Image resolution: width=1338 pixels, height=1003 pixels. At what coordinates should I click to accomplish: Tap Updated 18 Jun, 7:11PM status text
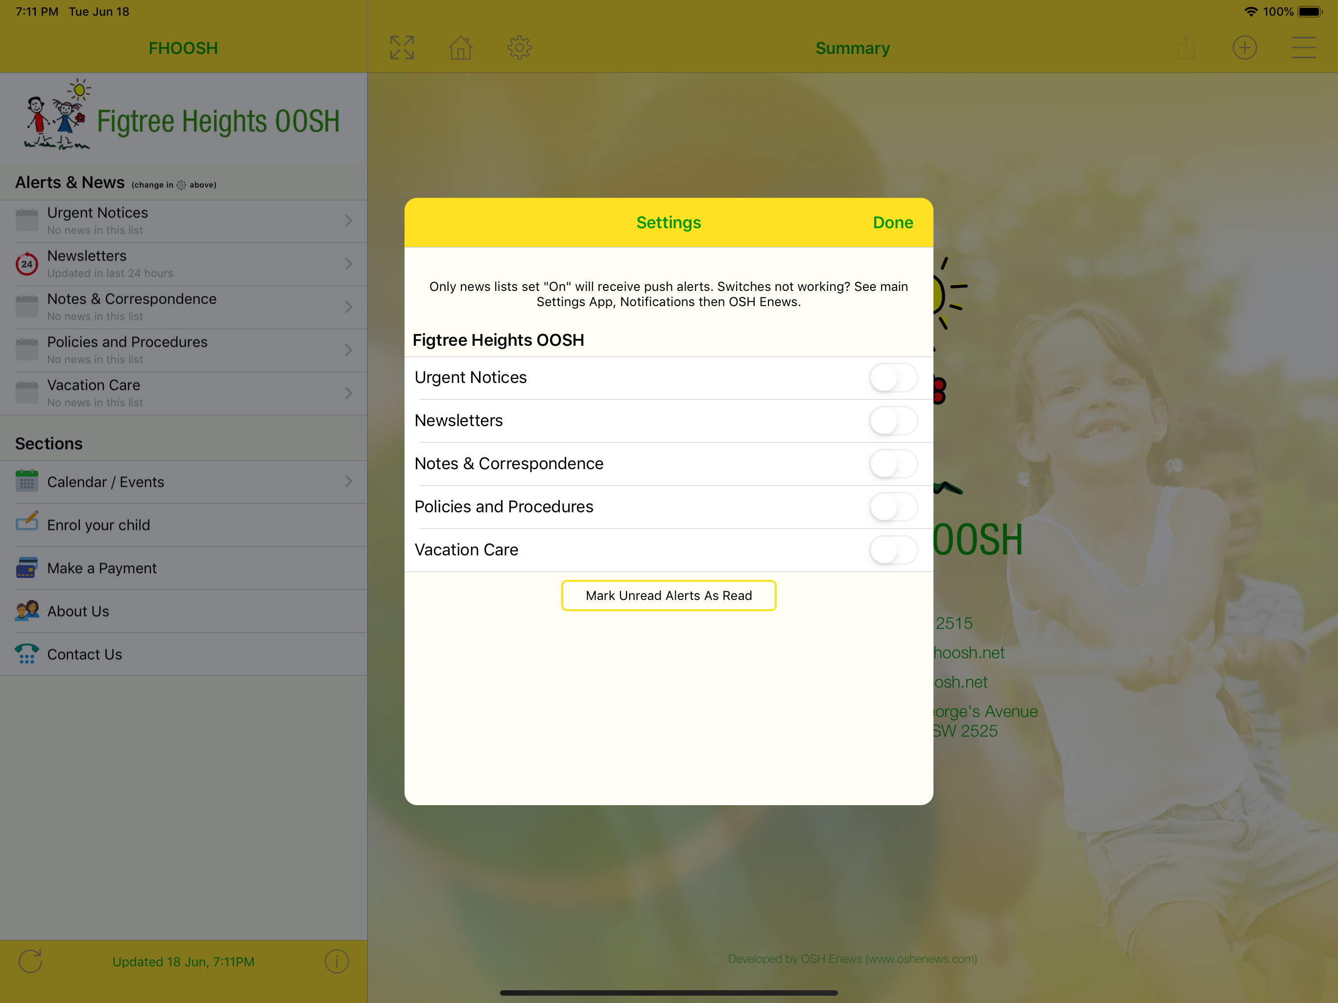[x=183, y=961]
